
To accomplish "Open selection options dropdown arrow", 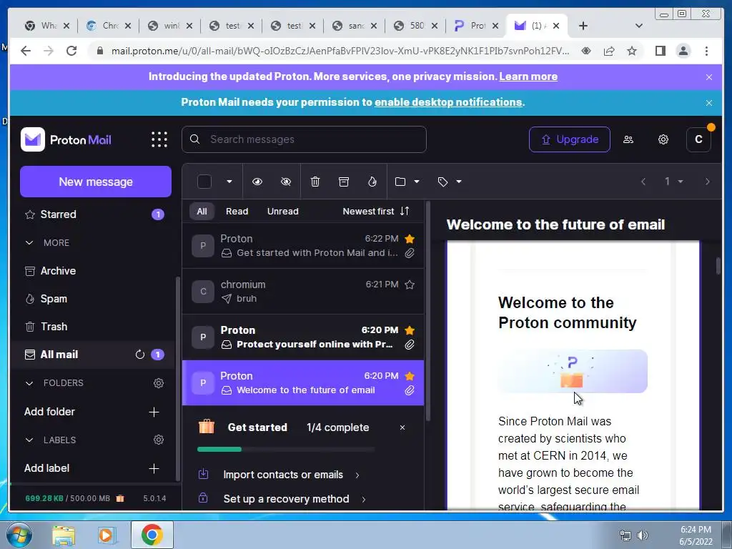I will [229, 182].
